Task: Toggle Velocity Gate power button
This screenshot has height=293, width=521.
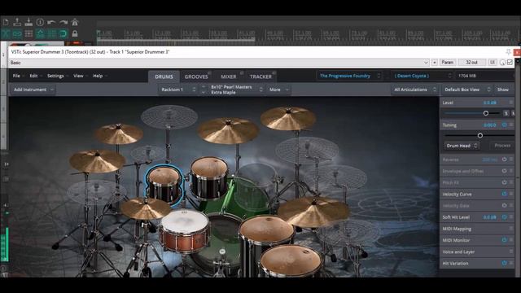Action: coord(504,205)
